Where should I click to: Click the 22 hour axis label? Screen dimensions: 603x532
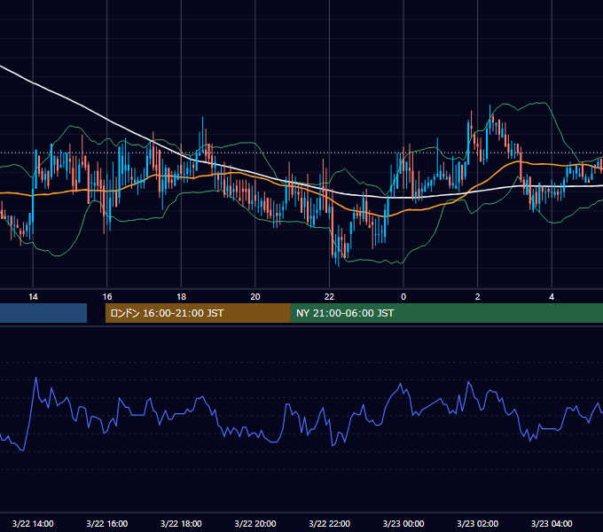click(x=329, y=297)
